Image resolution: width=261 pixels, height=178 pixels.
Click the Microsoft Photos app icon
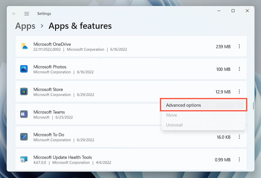click(24, 69)
